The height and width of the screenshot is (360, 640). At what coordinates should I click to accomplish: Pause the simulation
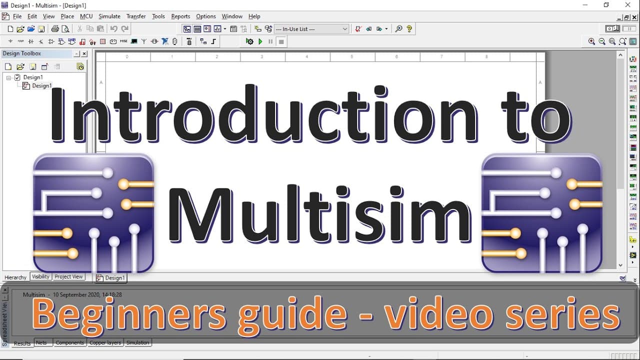[x=270, y=41]
